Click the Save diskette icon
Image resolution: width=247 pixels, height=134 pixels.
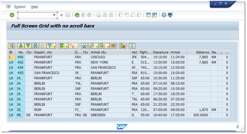tap(68, 15)
